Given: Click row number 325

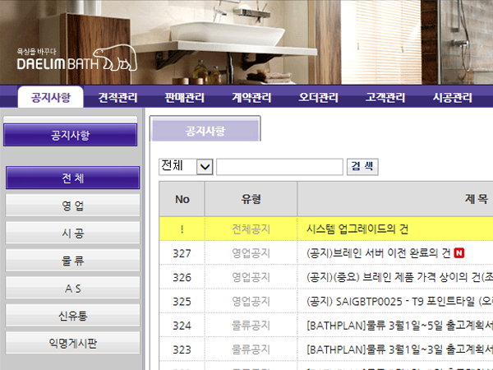Looking at the screenshot, I should pyautogui.click(x=182, y=302).
